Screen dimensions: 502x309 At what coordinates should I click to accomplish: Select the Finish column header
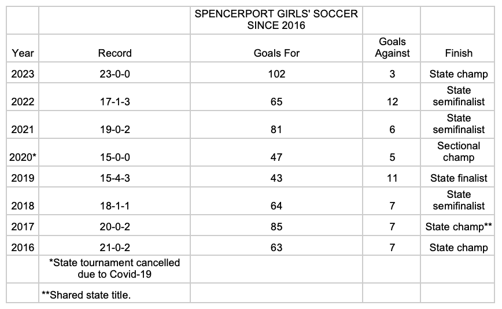point(459,53)
